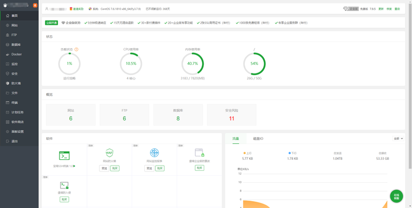Image resolution: width=412 pixels, height=208 pixels.
Task: Click the diamond enterprise edition icon
Action: point(346,9)
